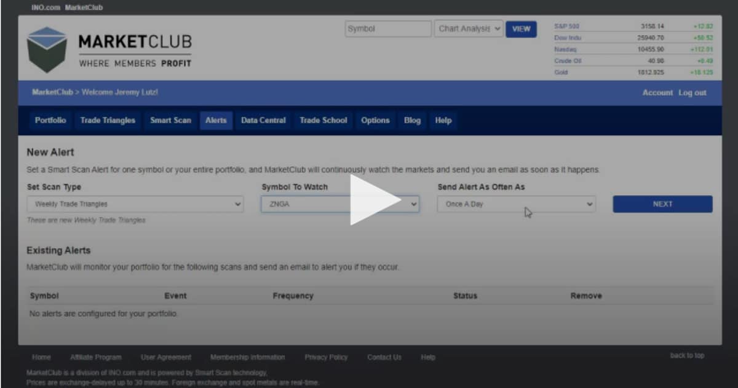738x388 pixels.
Task: Click the footer Home link
Action: [41, 357]
